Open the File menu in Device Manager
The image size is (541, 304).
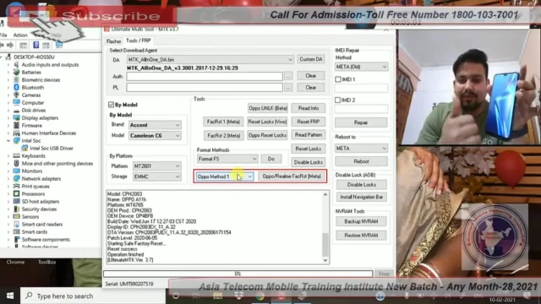click(x=3, y=35)
